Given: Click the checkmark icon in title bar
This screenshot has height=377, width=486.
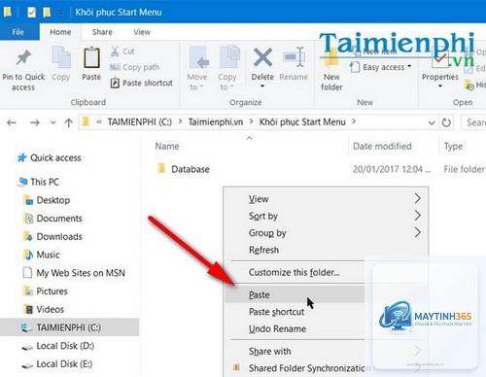Looking at the screenshot, I should (31, 13).
